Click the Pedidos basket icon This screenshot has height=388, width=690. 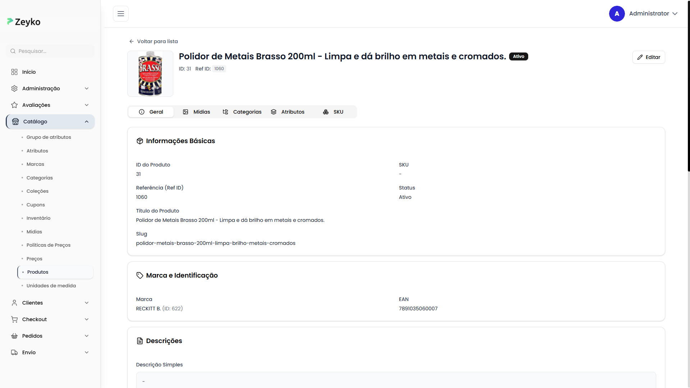[x=14, y=336]
